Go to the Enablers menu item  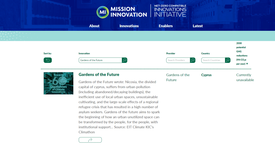click(166, 26)
